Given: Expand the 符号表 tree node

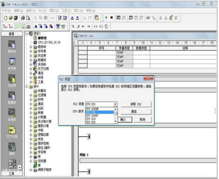Looking at the screenshot, I should 31,51.
